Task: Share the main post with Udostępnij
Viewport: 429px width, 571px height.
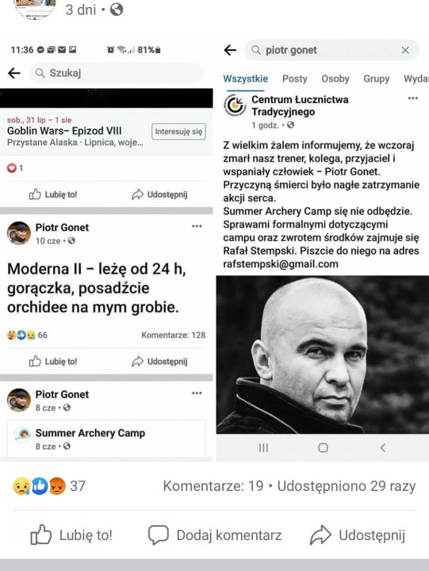Action: (358, 535)
